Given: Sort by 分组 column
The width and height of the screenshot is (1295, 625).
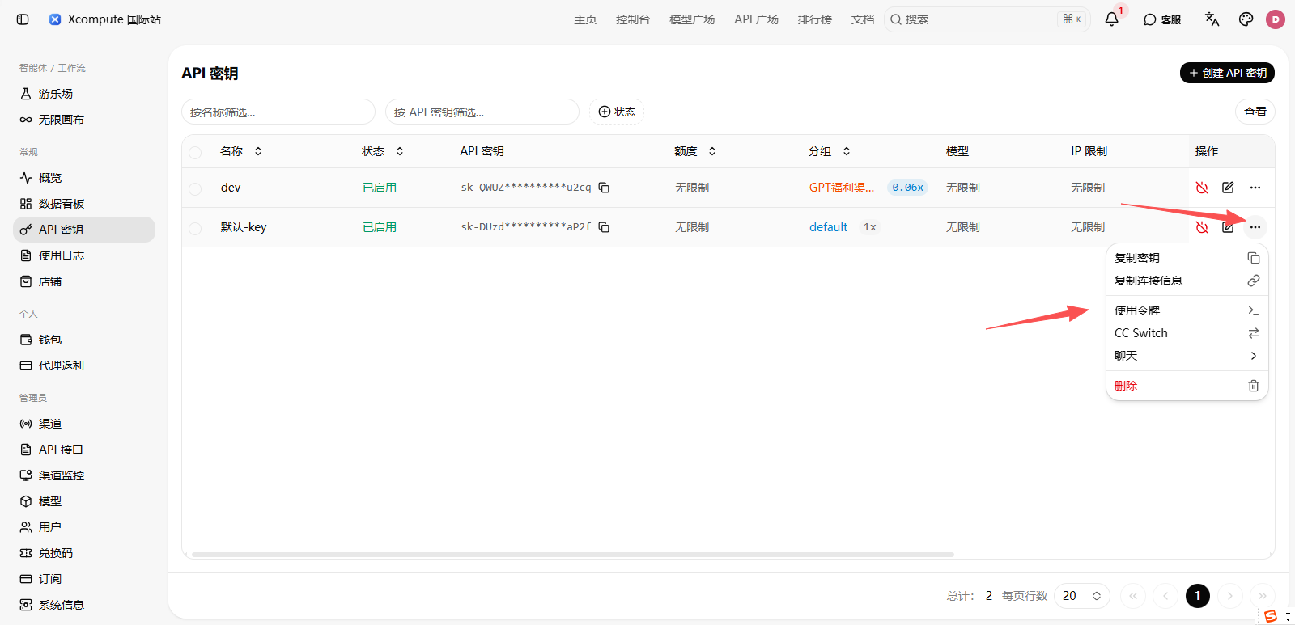Looking at the screenshot, I should (x=830, y=151).
